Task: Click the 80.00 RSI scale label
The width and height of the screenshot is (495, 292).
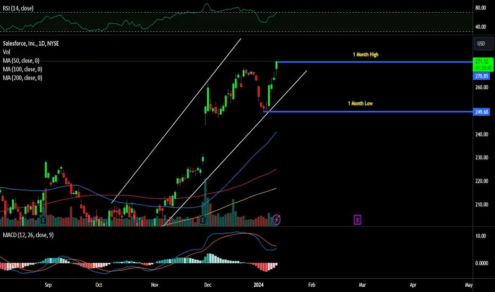Action: [481, 8]
